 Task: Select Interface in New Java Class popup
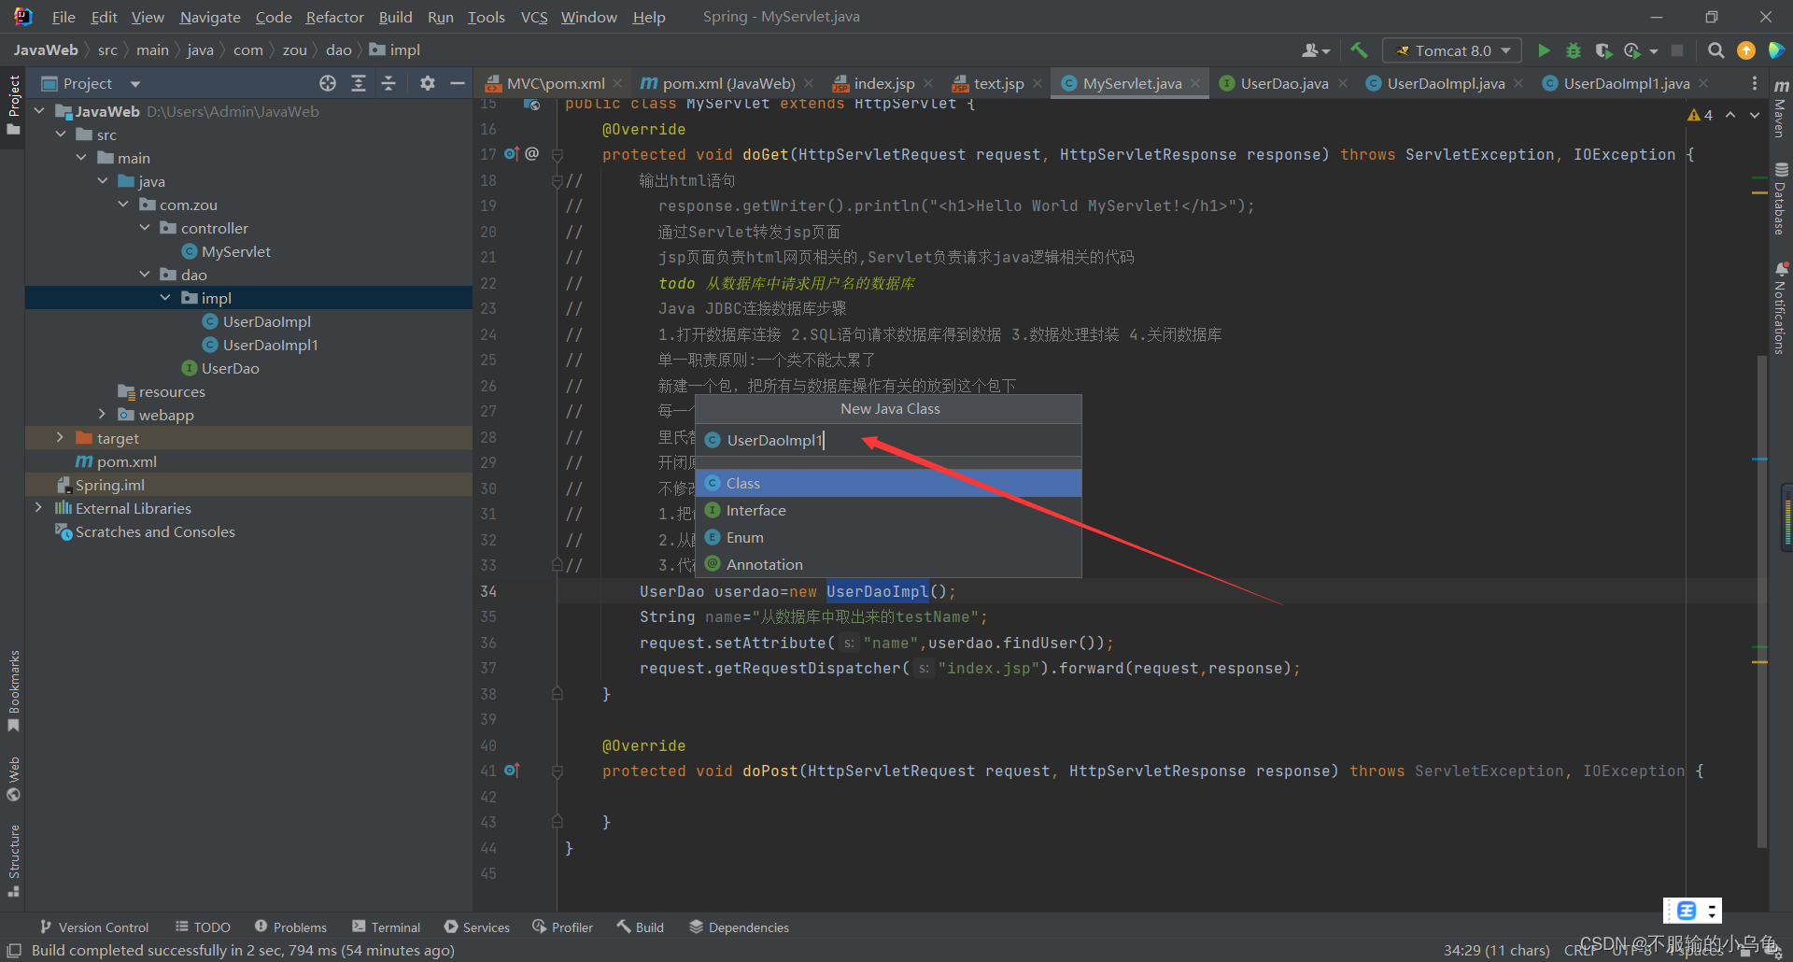point(888,510)
